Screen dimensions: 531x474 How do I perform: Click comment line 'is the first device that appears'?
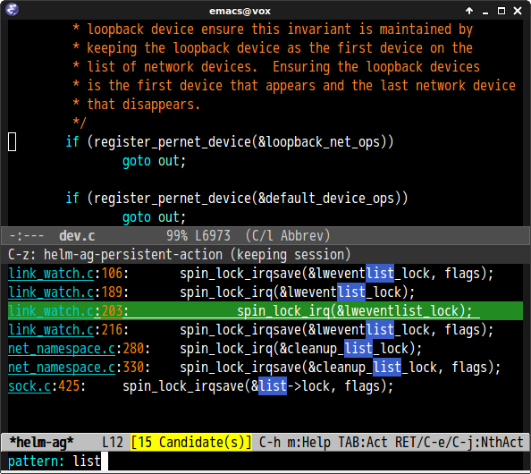[x=294, y=86]
